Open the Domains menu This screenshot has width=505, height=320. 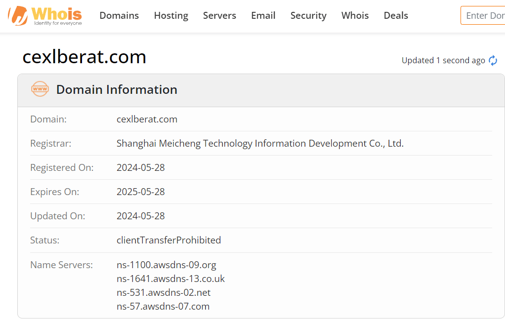pos(119,15)
